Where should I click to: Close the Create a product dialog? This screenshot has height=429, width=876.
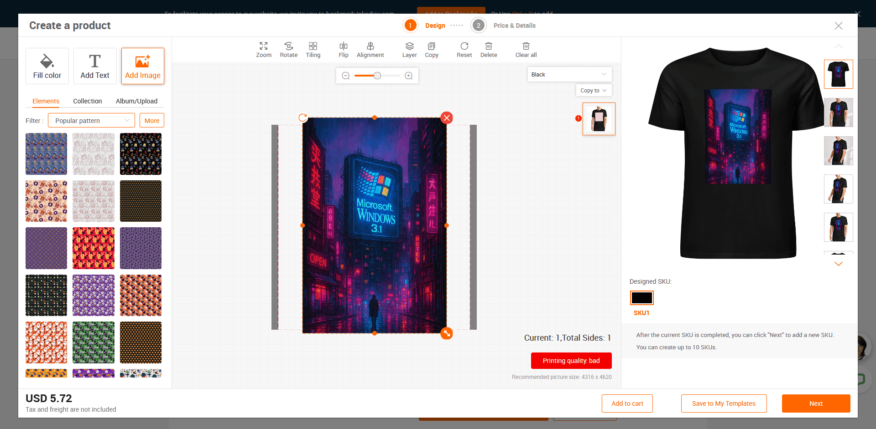[x=839, y=26]
